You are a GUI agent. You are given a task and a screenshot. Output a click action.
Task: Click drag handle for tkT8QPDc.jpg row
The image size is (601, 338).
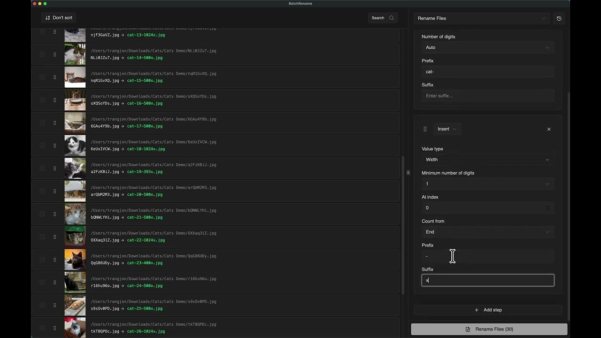pyautogui.click(x=54, y=328)
